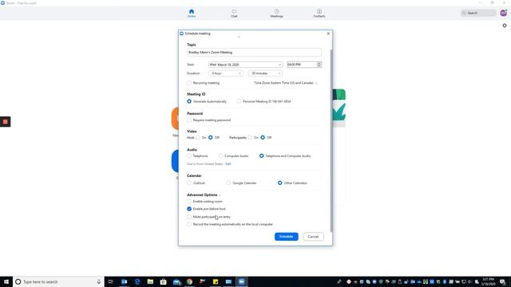Open the profile avatar menu
Screen dimensions: 511x287
click(504, 13)
